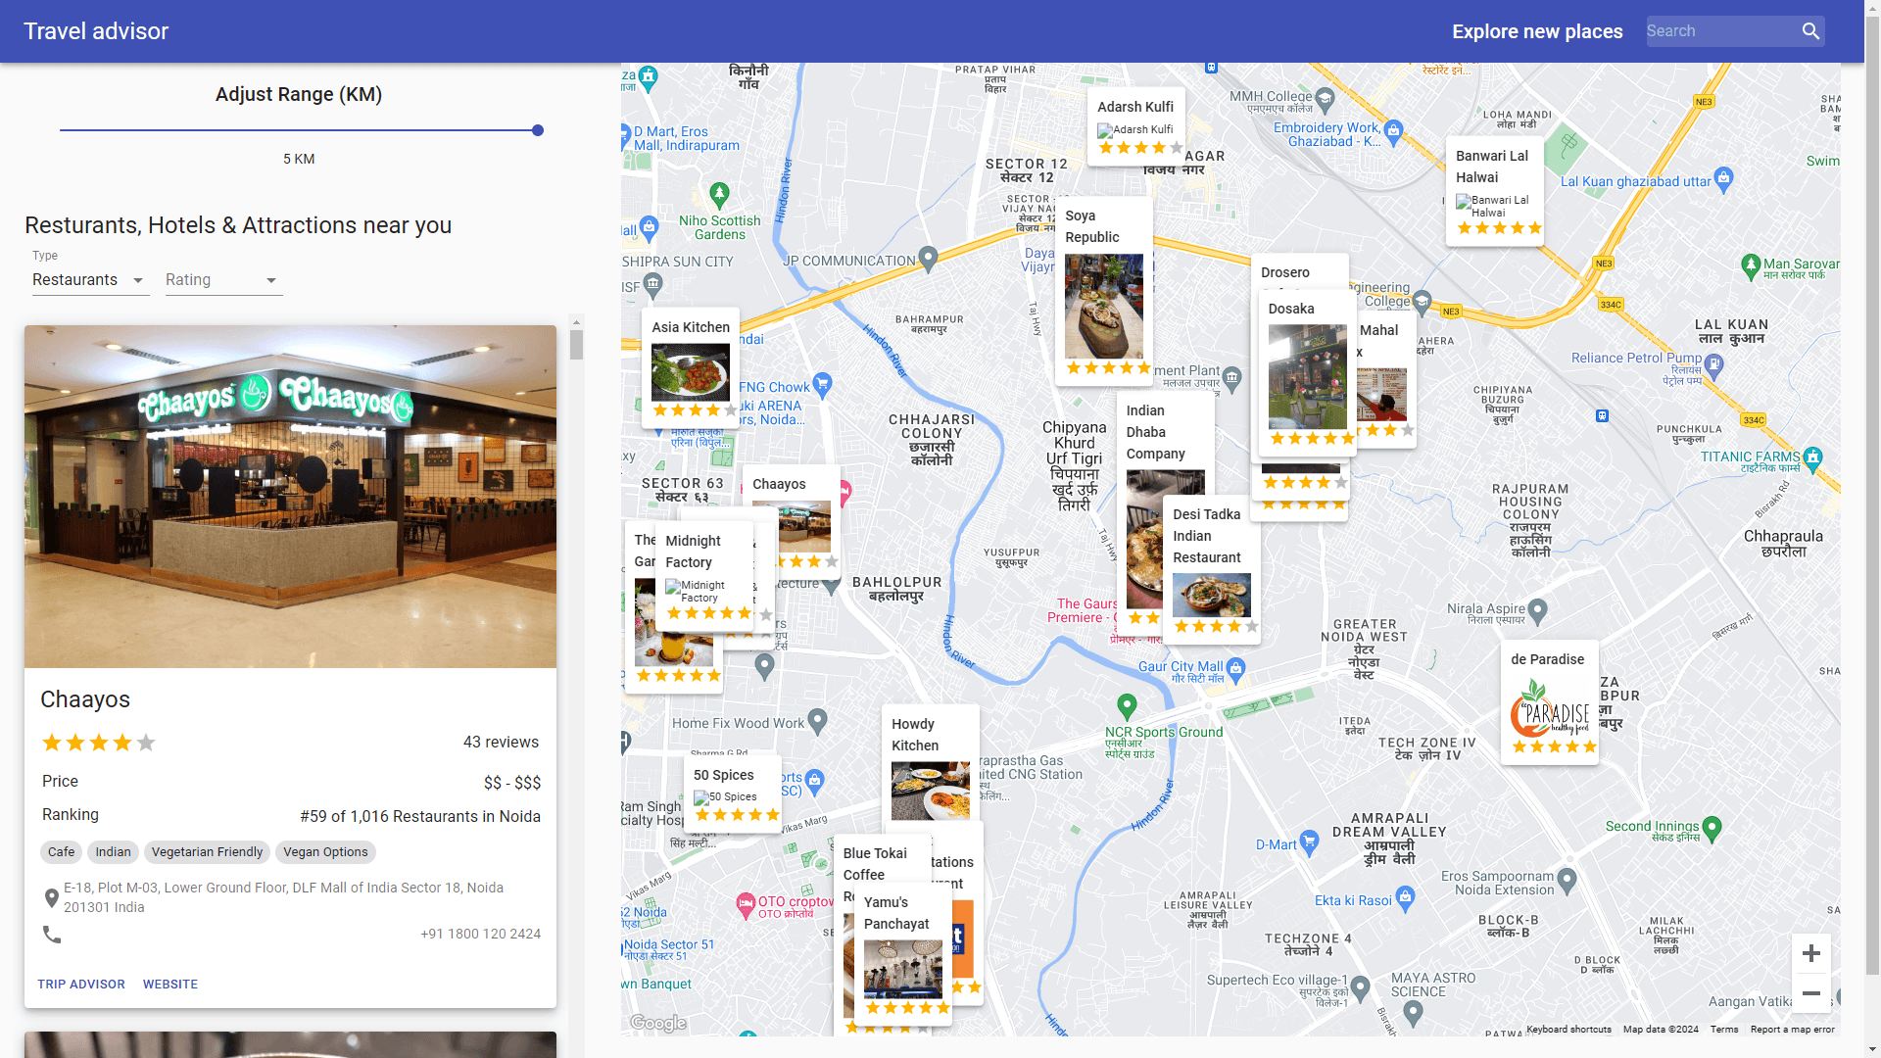Click the restaurant list scrollbar thumb

pos(576,345)
